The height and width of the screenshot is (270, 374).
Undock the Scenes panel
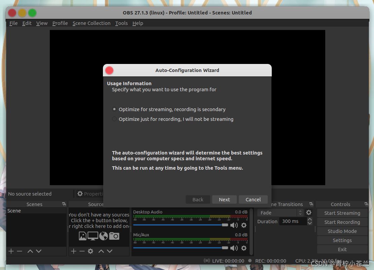pos(64,204)
